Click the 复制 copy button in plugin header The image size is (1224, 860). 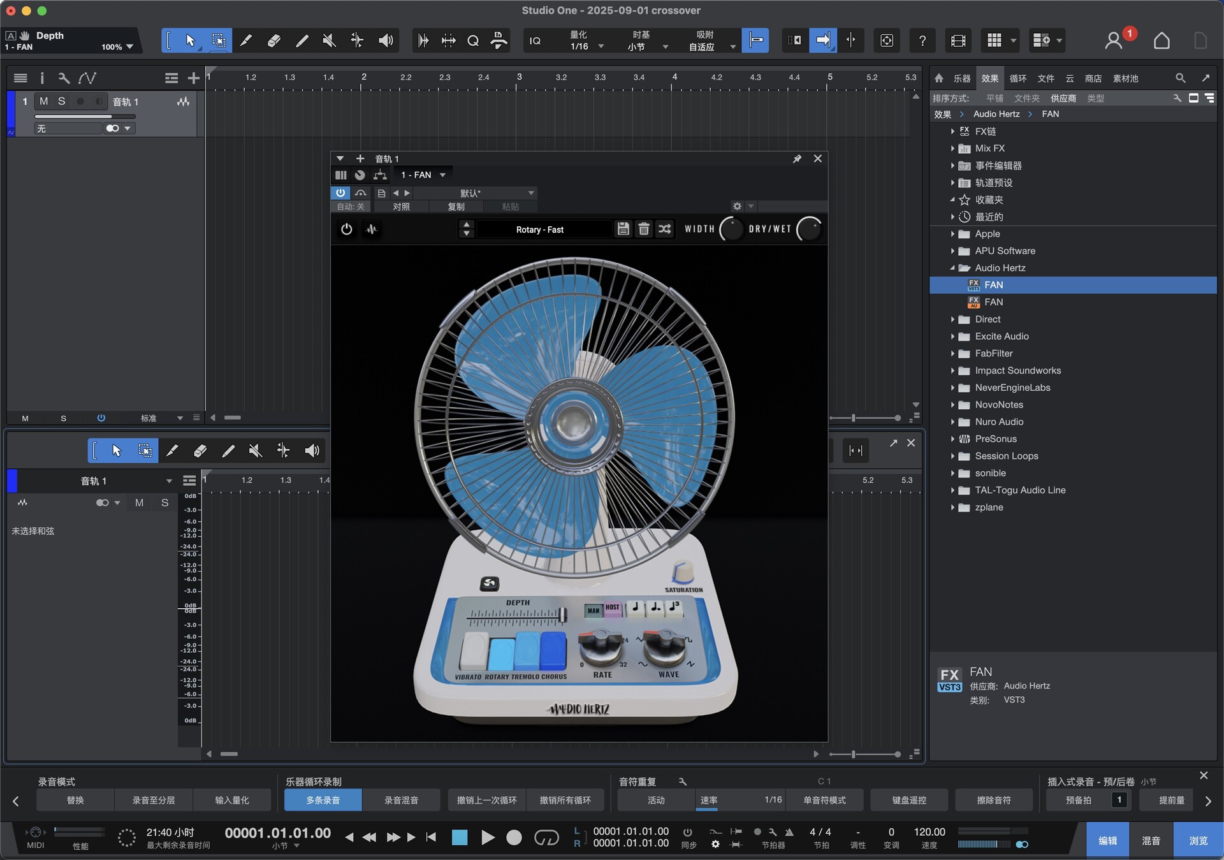tap(456, 207)
